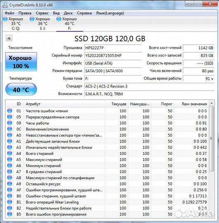
Task: Click the Порог column header
Action: pos(162,104)
